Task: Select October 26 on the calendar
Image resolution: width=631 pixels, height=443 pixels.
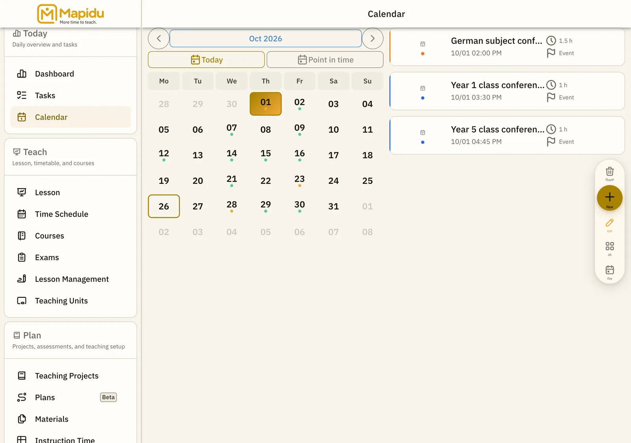Action: (x=164, y=206)
